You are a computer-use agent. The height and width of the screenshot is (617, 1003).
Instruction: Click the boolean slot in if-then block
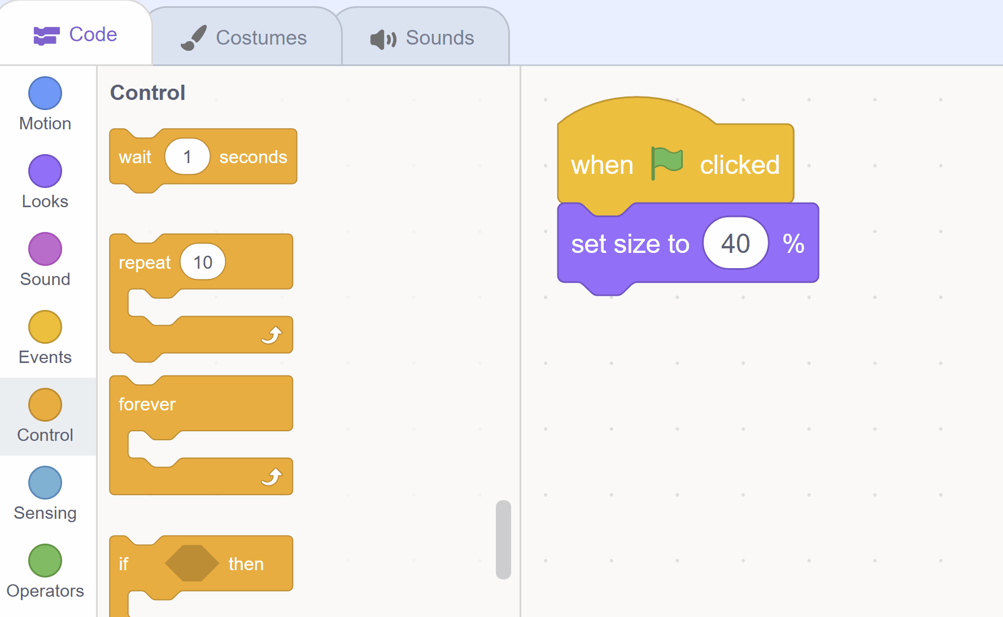[x=191, y=563]
